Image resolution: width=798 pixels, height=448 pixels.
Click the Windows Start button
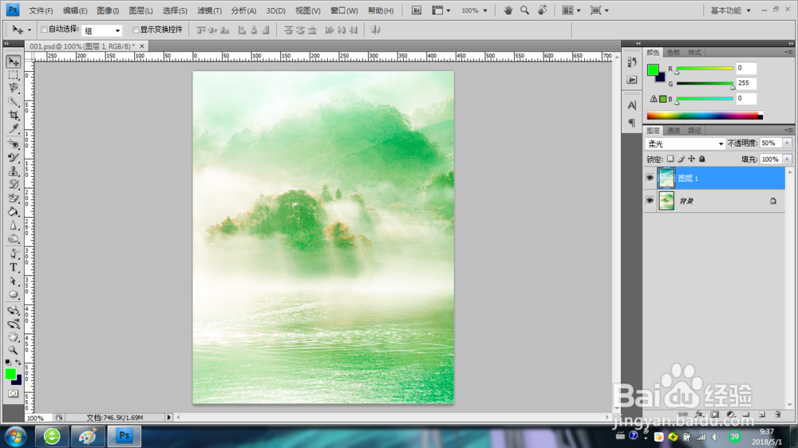click(x=15, y=436)
